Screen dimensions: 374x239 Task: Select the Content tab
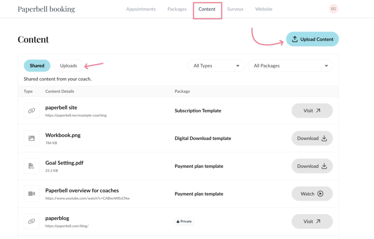[207, 9]
